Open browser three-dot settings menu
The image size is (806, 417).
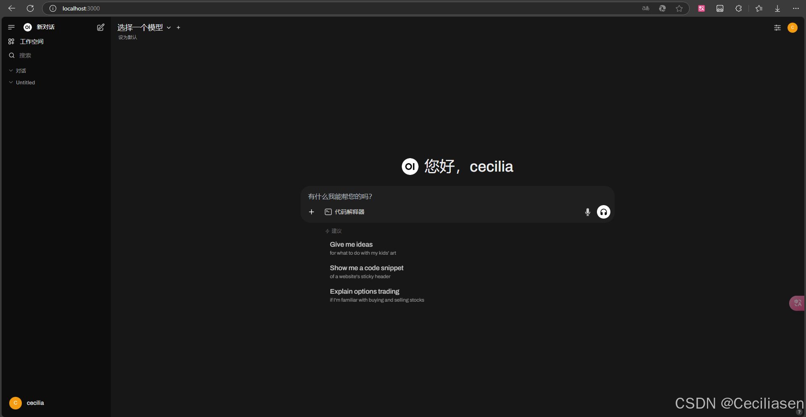click(x=796, y=8)
